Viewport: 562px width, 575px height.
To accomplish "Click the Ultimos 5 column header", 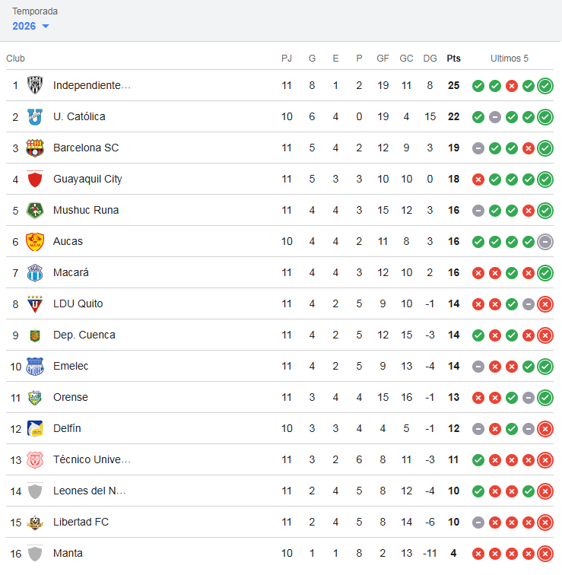I will (x=509, y=58).
